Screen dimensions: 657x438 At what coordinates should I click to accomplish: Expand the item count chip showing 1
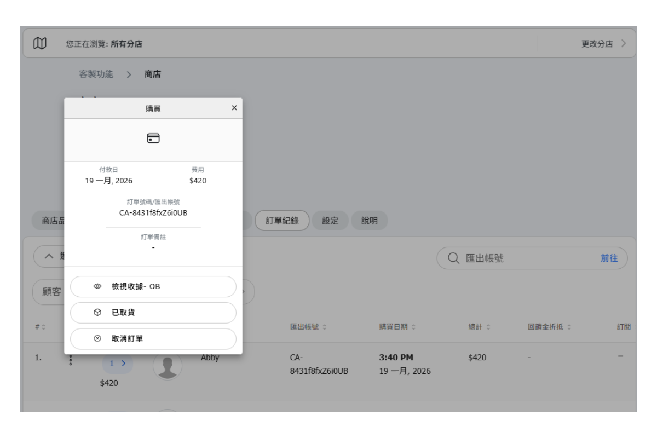point(117,363)
